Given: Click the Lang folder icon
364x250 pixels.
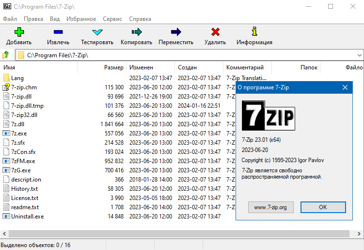Looking at the screenshot, I should [x=6, y=78].
